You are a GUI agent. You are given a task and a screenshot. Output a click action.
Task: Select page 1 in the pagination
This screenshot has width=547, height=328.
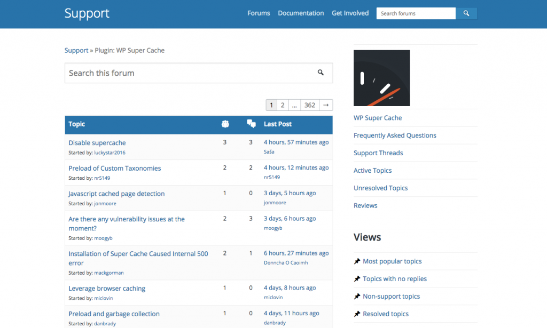(x=271, y=105)
